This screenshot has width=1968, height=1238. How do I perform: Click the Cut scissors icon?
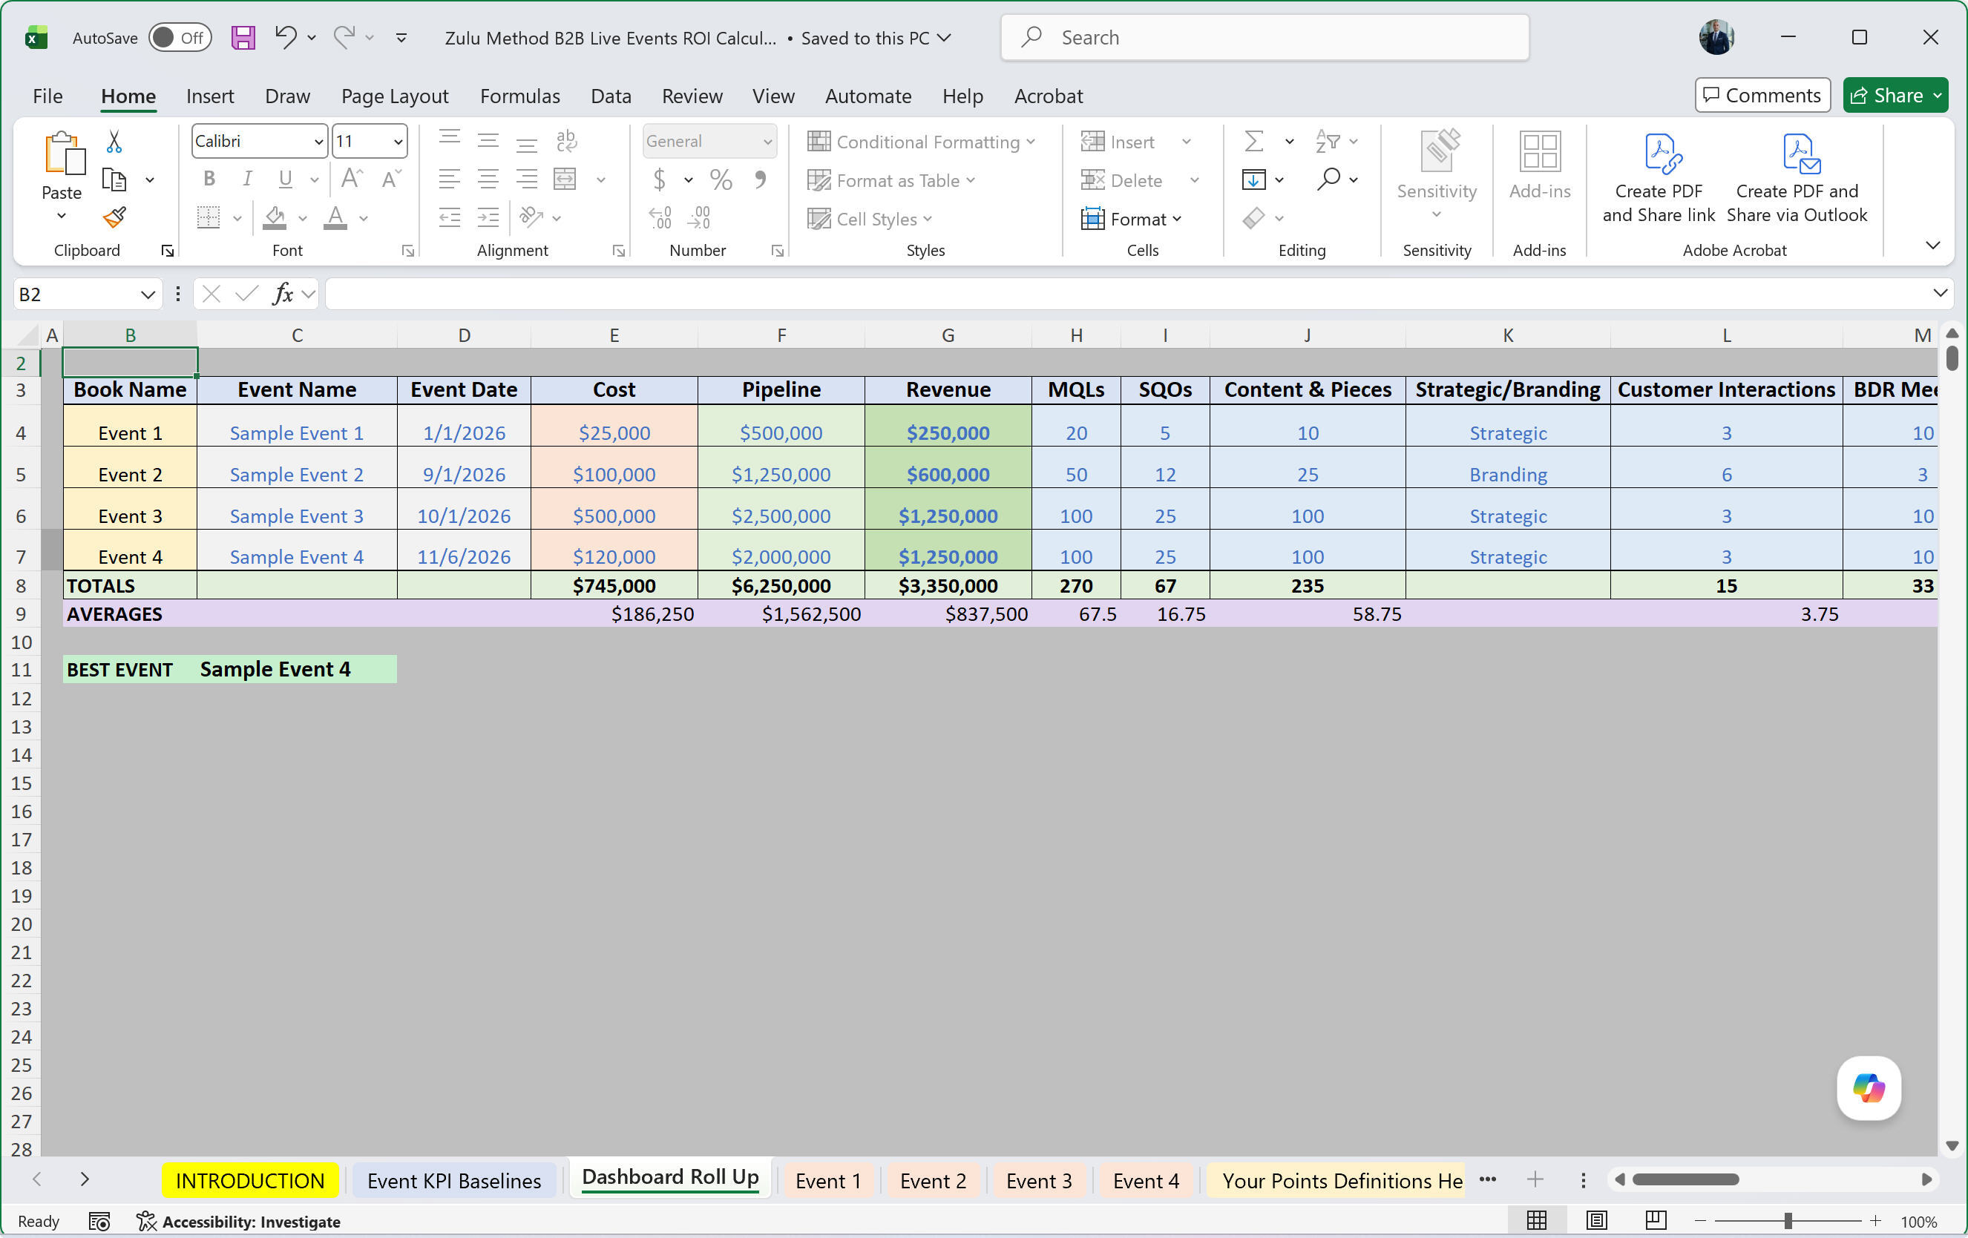click(114, 142)
